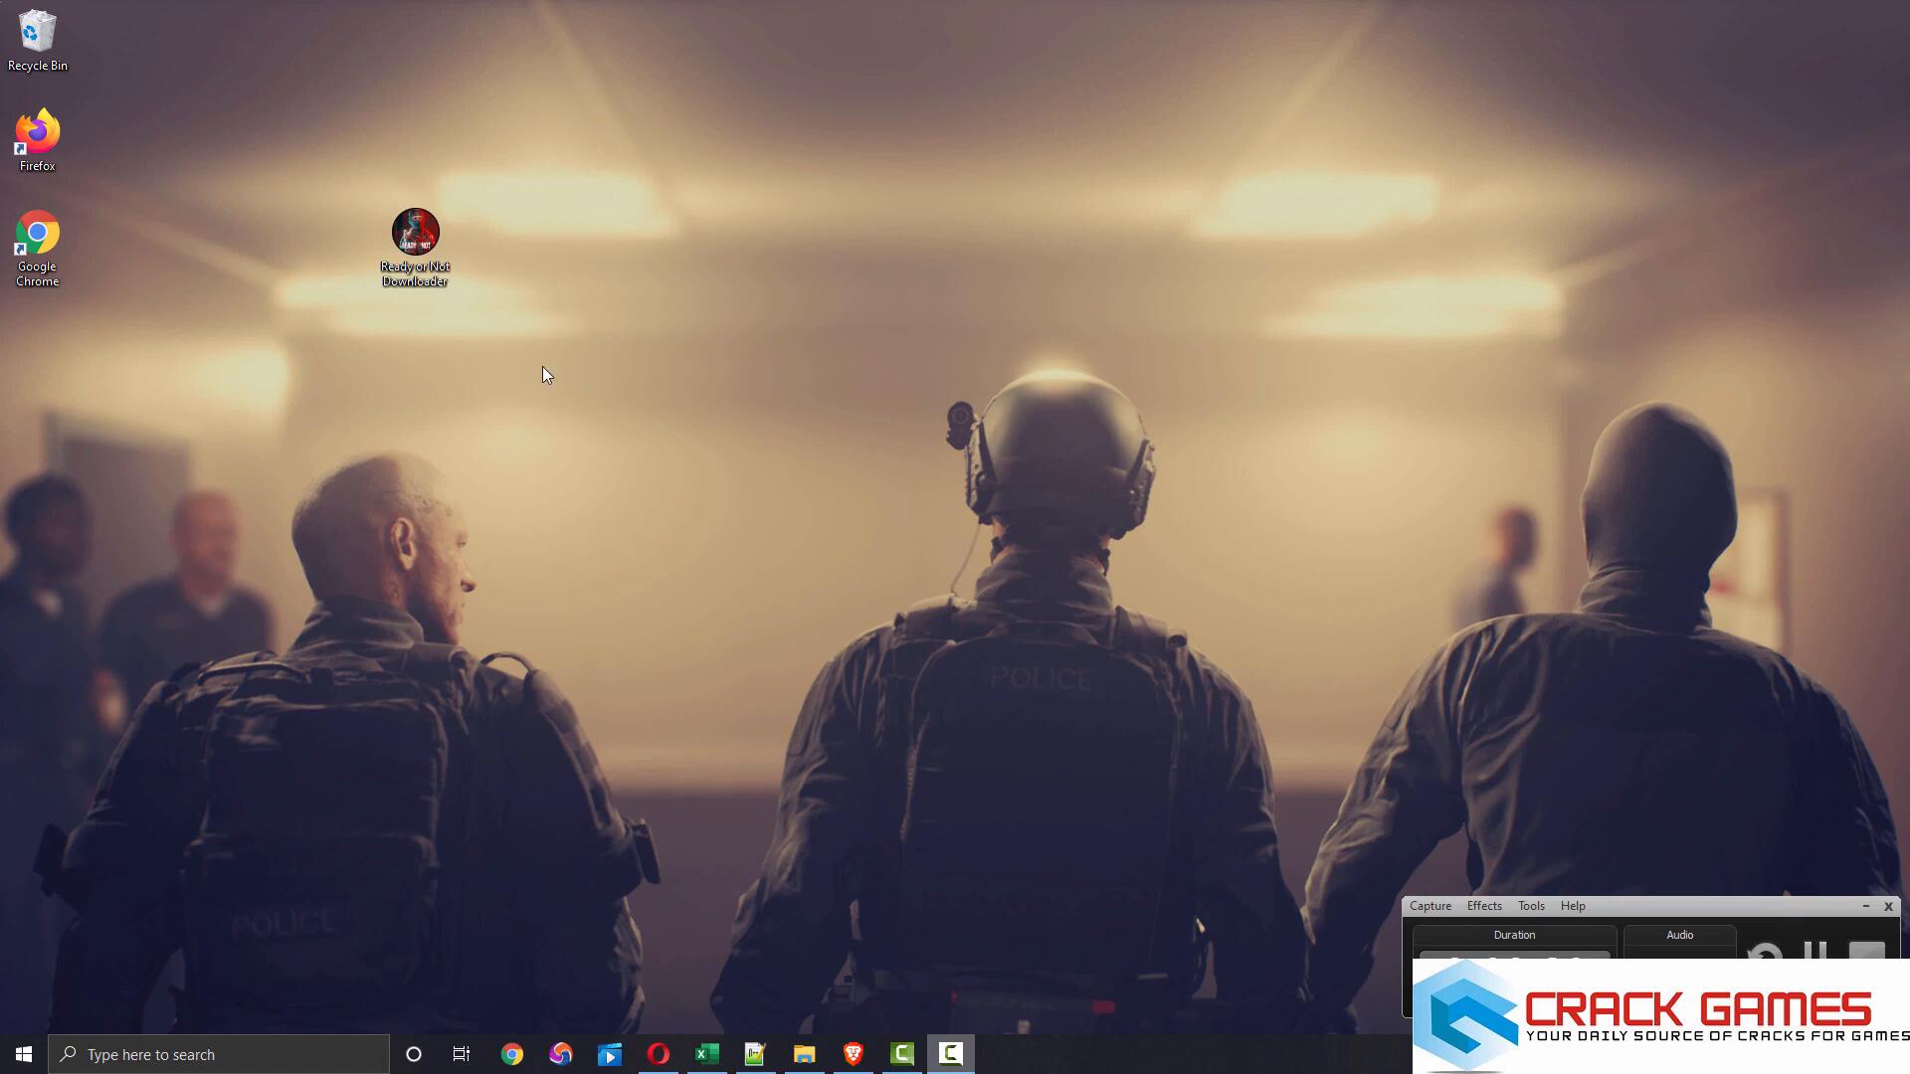
Task: Launch Chrome from the taskbar
Action: pyautogui.click(x=511, y=1054)
